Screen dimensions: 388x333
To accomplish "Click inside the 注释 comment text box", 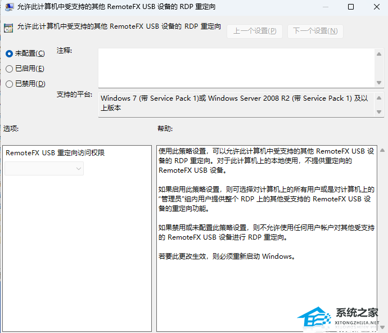I will [x=237, y=68].
